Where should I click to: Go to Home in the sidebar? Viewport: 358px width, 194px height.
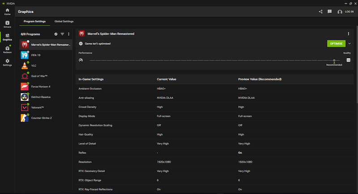point(7,12)
